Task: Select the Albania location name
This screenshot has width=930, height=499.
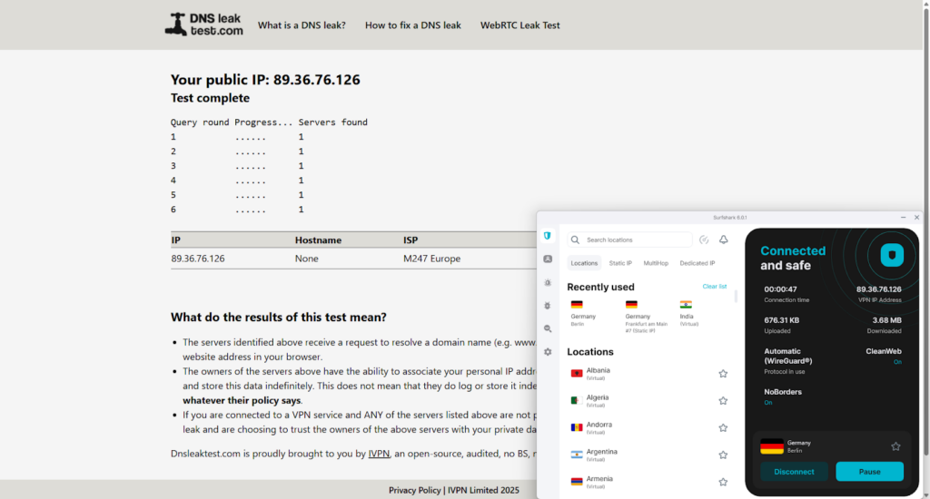Action: 598,370
